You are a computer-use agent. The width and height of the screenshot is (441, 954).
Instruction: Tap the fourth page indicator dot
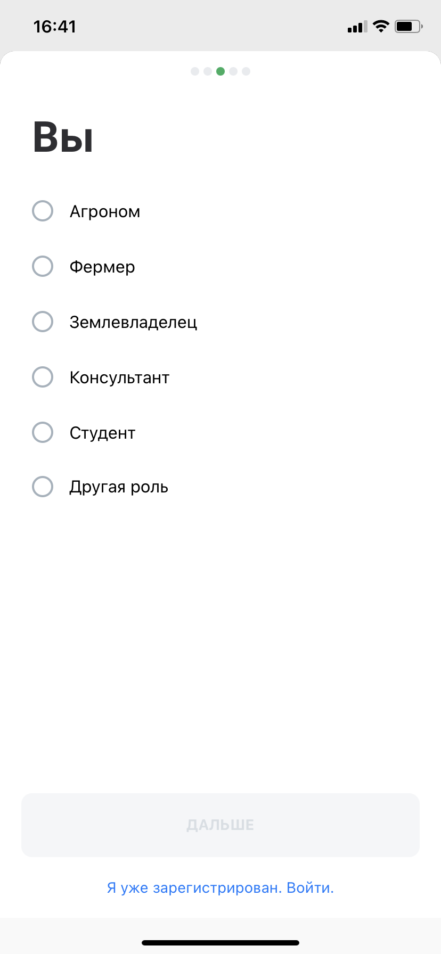click(x=233, y=71)
